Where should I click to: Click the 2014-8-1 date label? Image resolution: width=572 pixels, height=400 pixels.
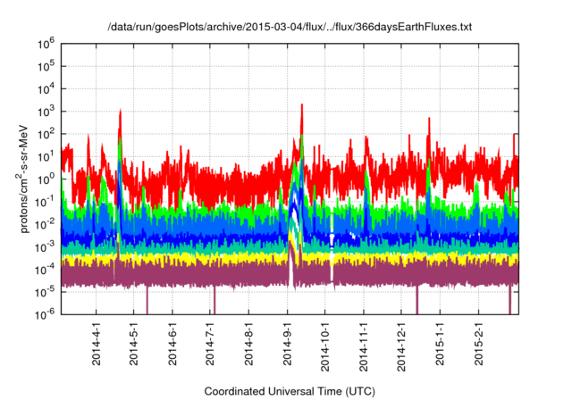[248, 344]
